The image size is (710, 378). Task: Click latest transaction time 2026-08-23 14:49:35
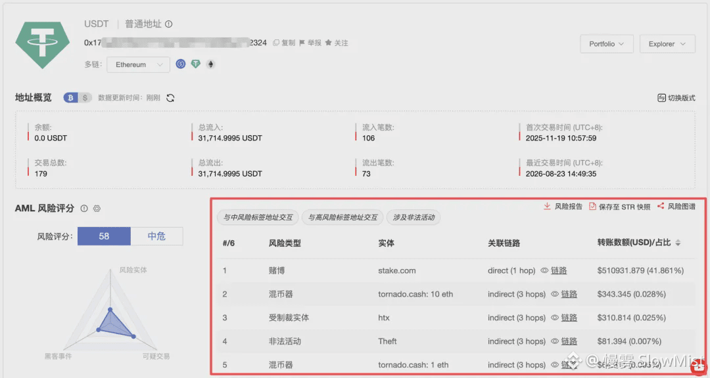pos(561,173)
